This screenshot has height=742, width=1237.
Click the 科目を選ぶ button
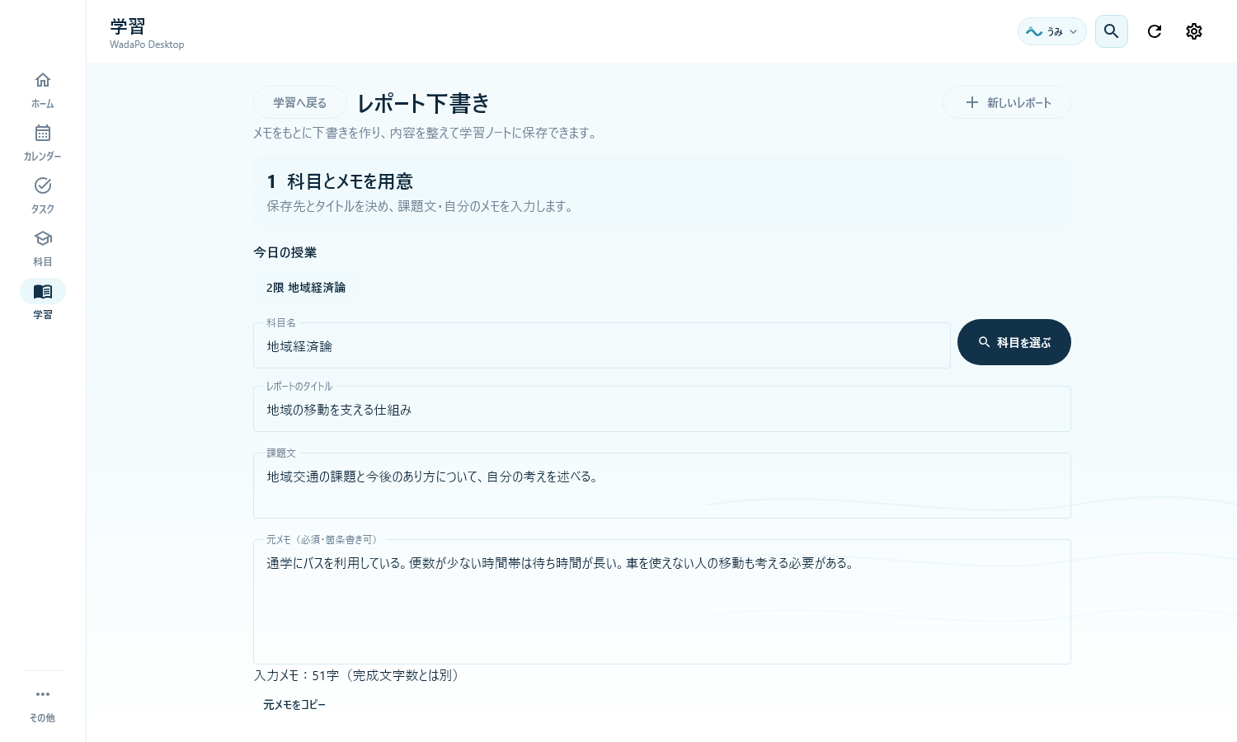1014,342
